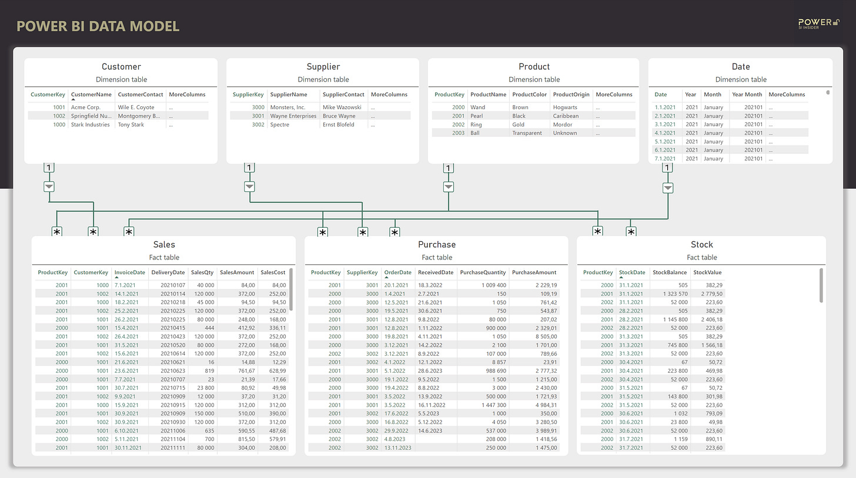This screenshot has height=478, width=856.
Task: Click the 'Stock' fact table title
Action: pyautogui.click(x=701, y=244)
